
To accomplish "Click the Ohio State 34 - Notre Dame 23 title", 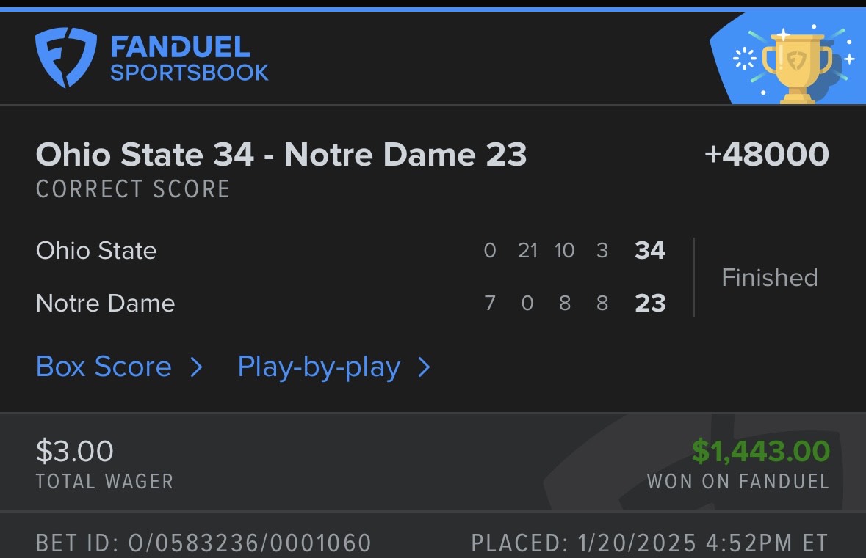I will tap(281, 155).
